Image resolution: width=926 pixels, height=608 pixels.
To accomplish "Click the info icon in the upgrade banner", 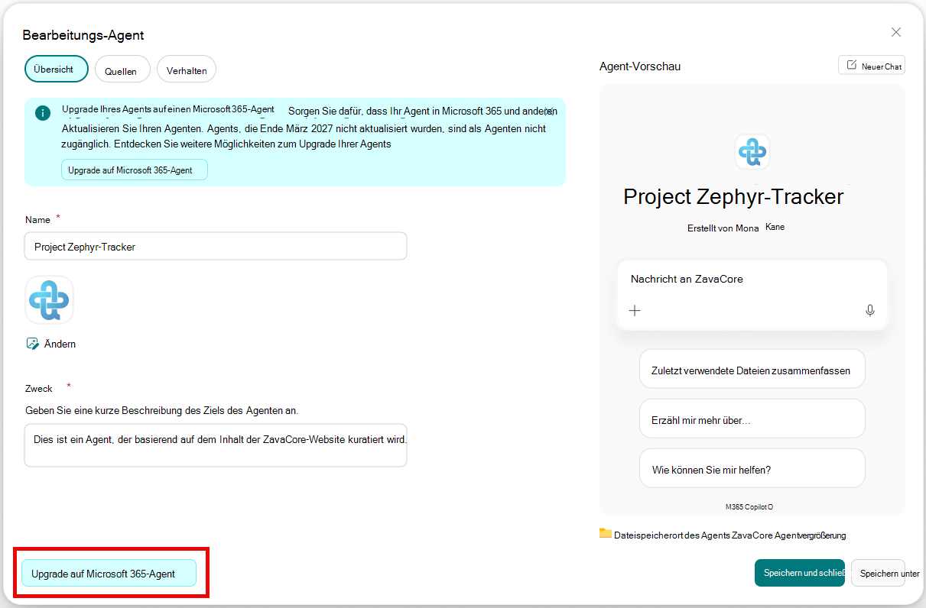I will (43, 113).
